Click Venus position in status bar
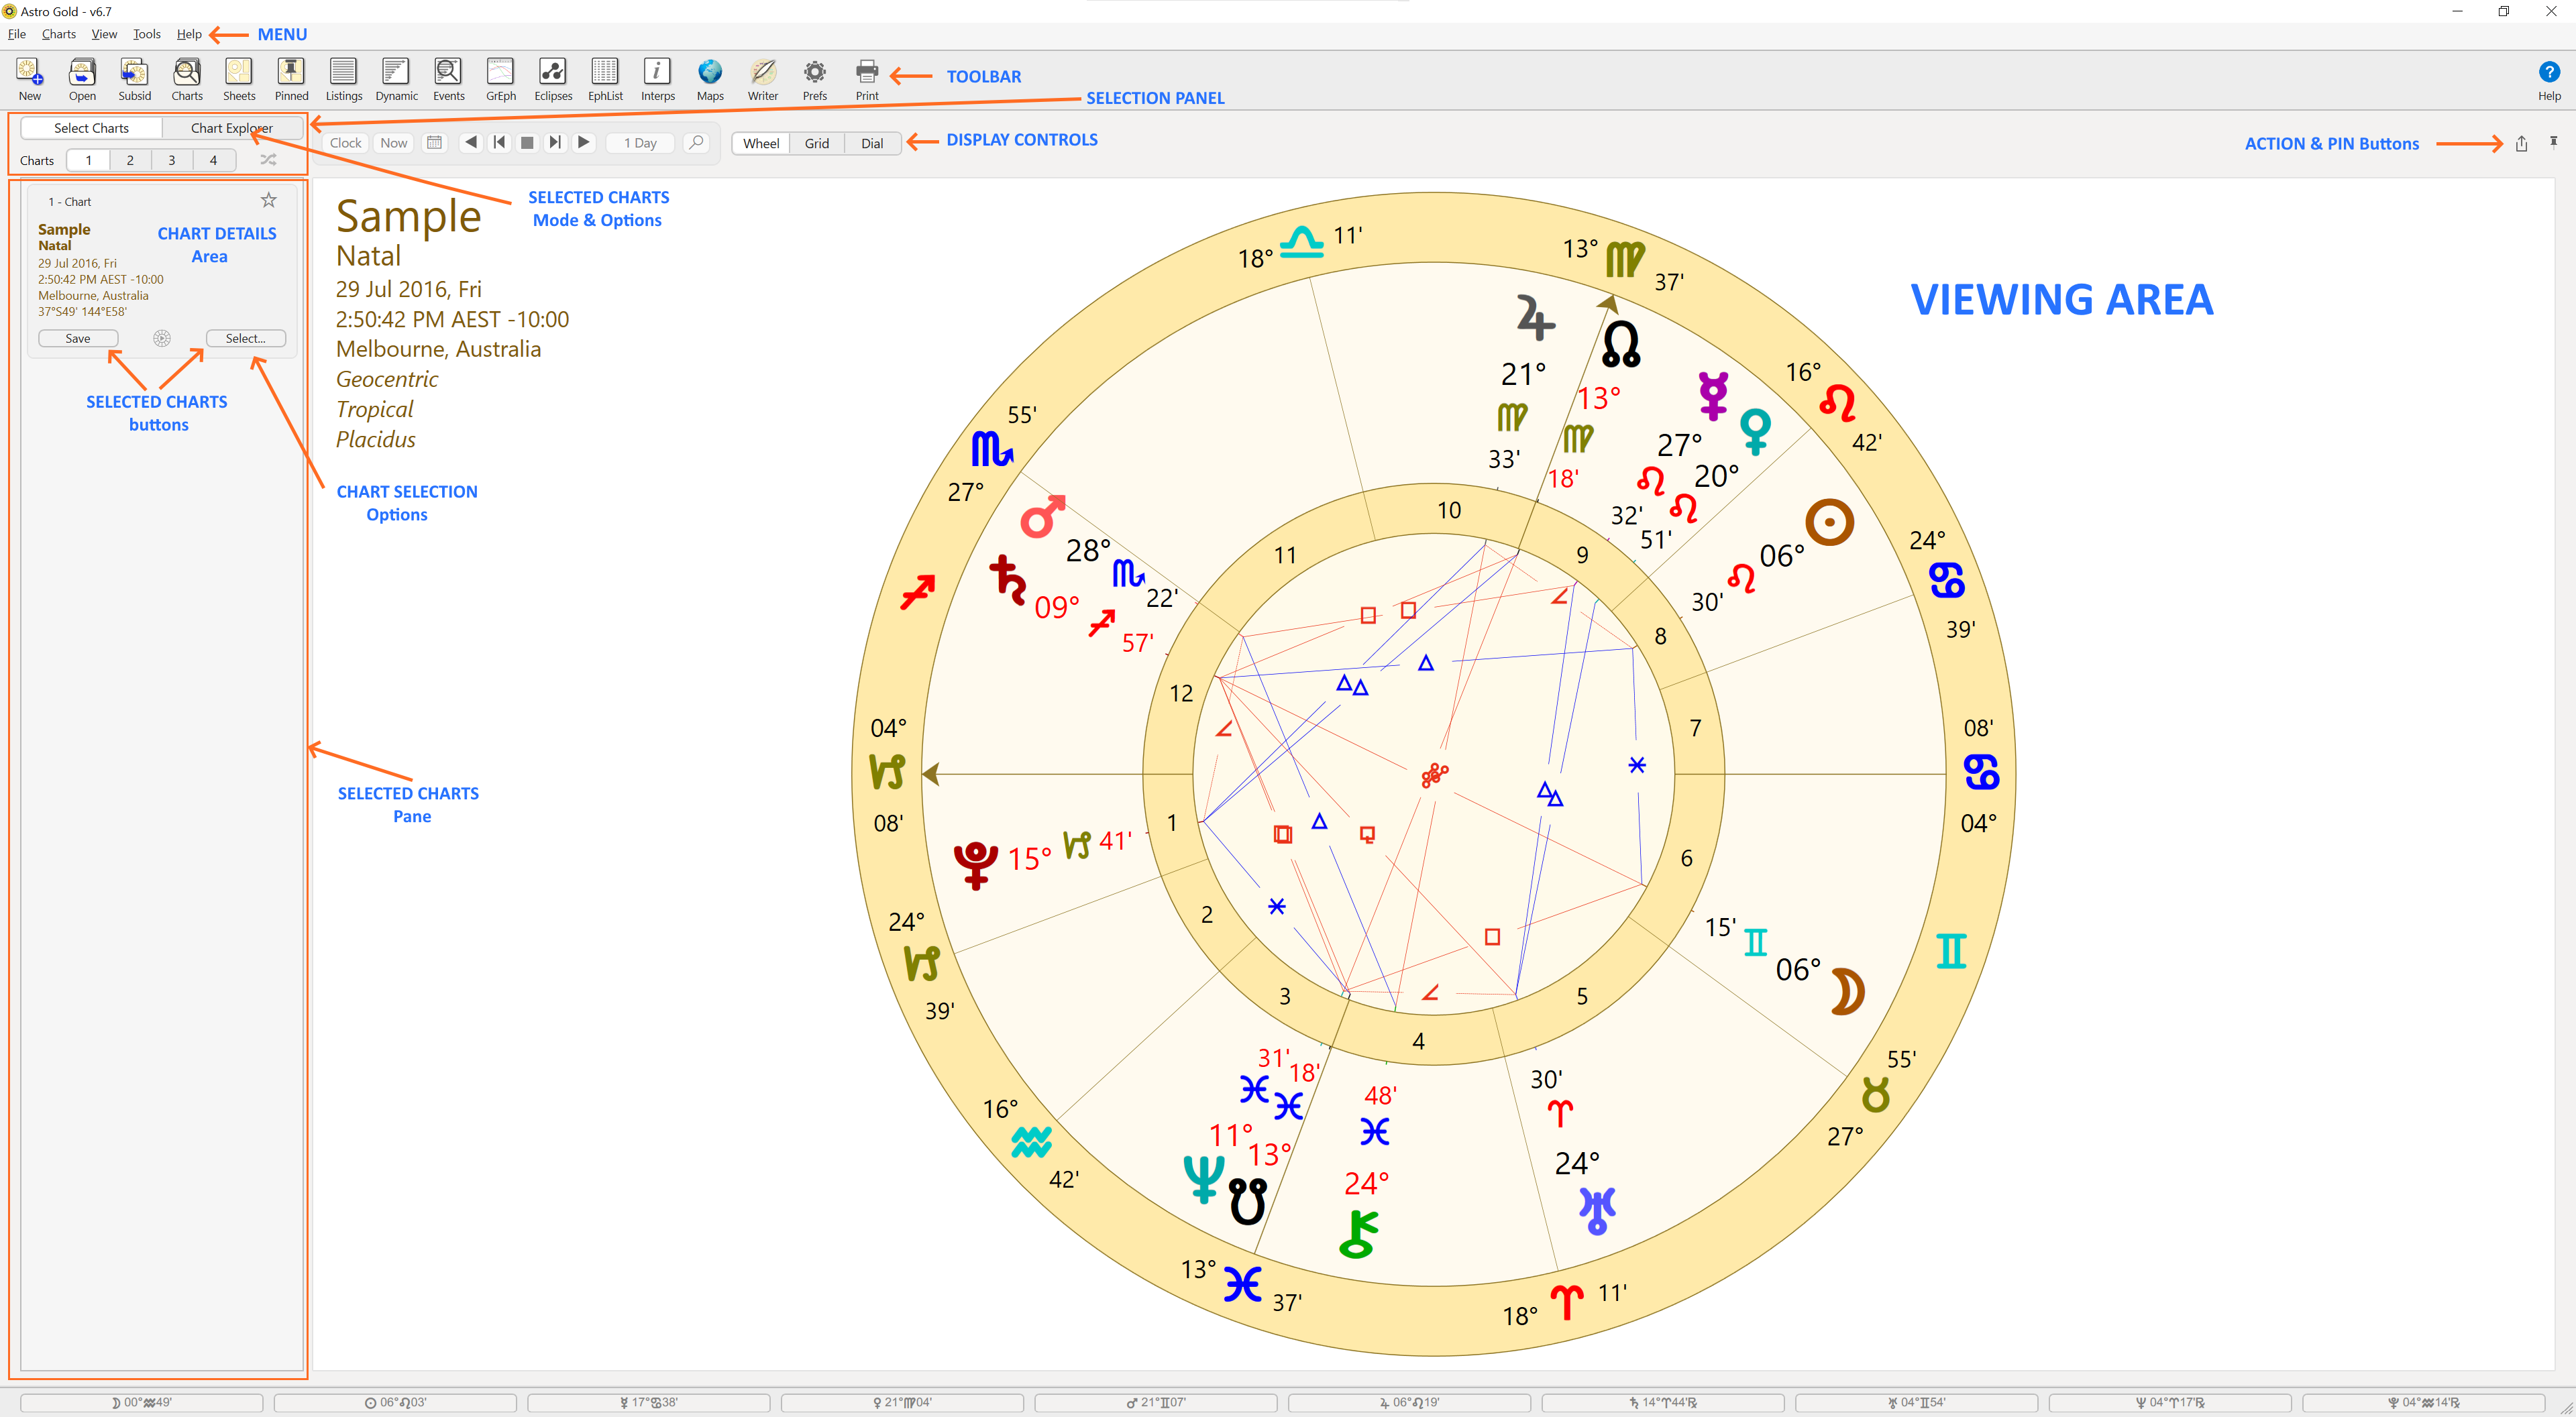The image size is (2576, 1417). [902, 1402]
